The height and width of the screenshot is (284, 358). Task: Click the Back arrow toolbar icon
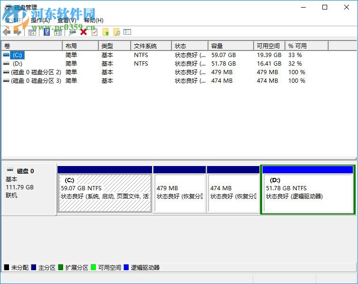(7, 32)
